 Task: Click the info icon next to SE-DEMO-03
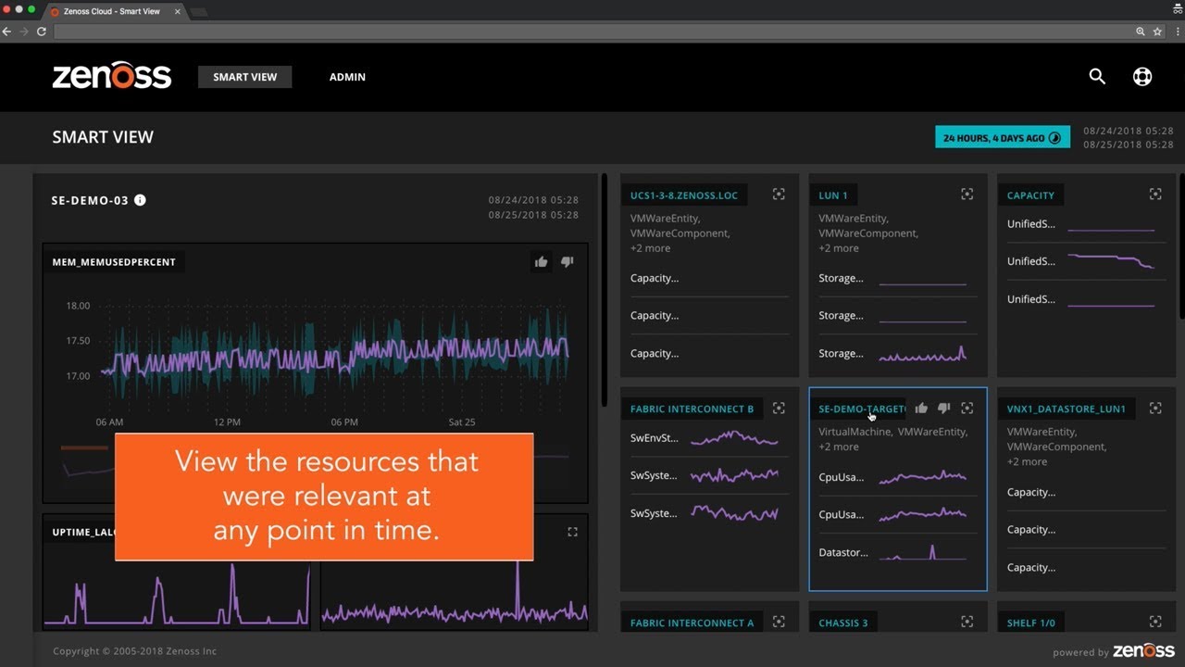[x=140, y=200]
